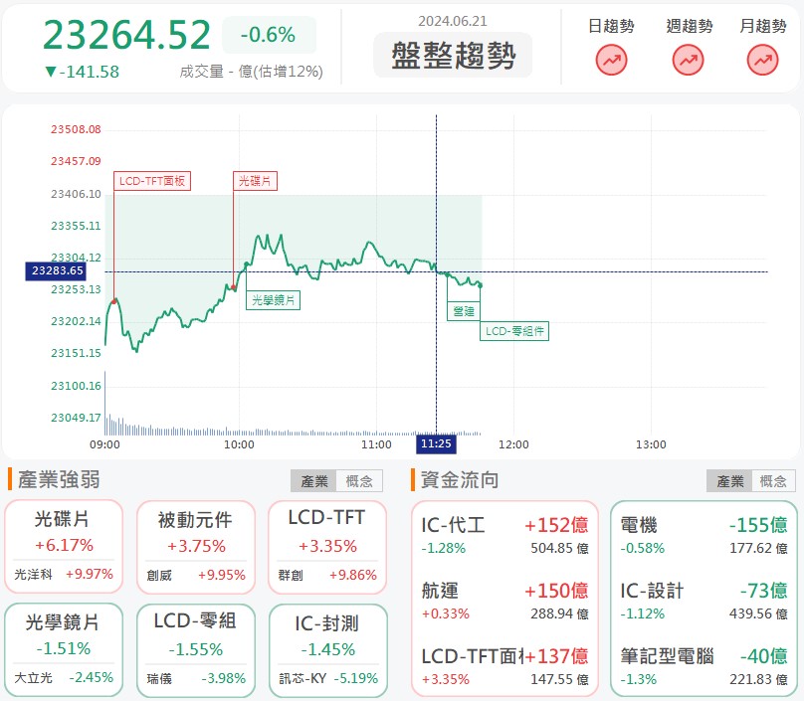
Task: Click the 成交量 estimated volume text
Action: click(x=251, y=72)
